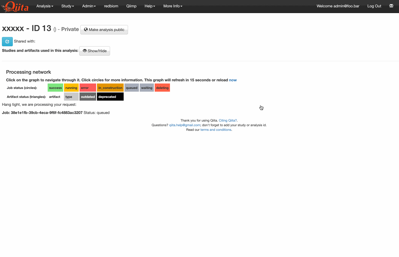Click the orange in_construction legend swatch
This screenshot has width=399, height=257.
coord(110,88)
